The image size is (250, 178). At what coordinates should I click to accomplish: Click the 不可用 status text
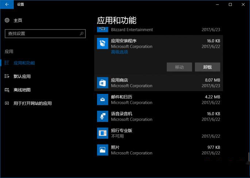[118, 136]
